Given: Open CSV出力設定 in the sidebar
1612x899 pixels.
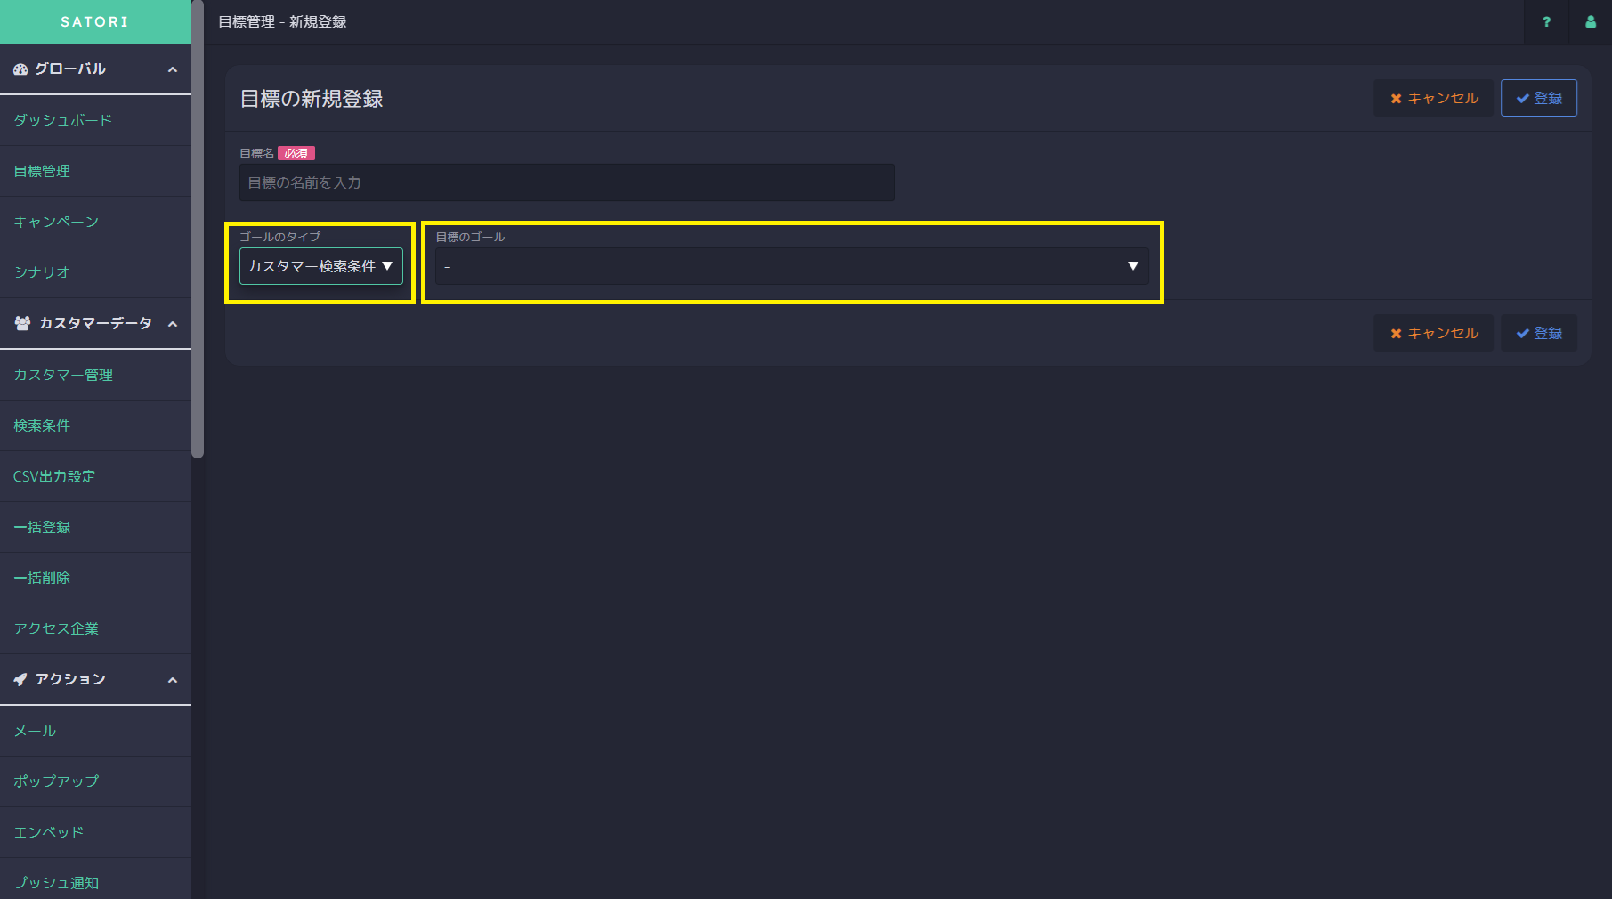Looking at the screenshot, I should 54,476.
